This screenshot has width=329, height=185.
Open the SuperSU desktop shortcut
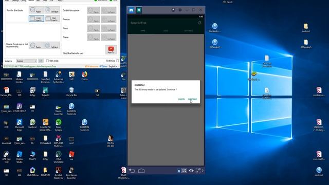pos(45,91)
